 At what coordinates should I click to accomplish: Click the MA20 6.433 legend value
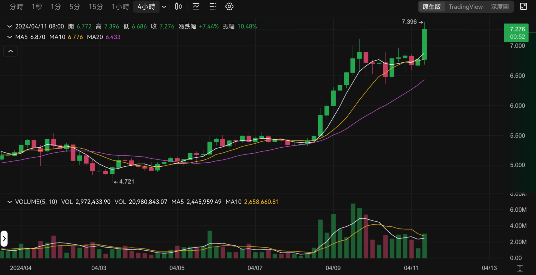coord(104,37)
